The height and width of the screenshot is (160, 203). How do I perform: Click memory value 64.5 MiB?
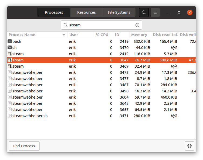point(143,110)
